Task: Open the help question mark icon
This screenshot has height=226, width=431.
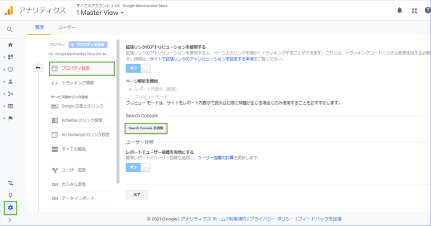Action: coord(428,11)
